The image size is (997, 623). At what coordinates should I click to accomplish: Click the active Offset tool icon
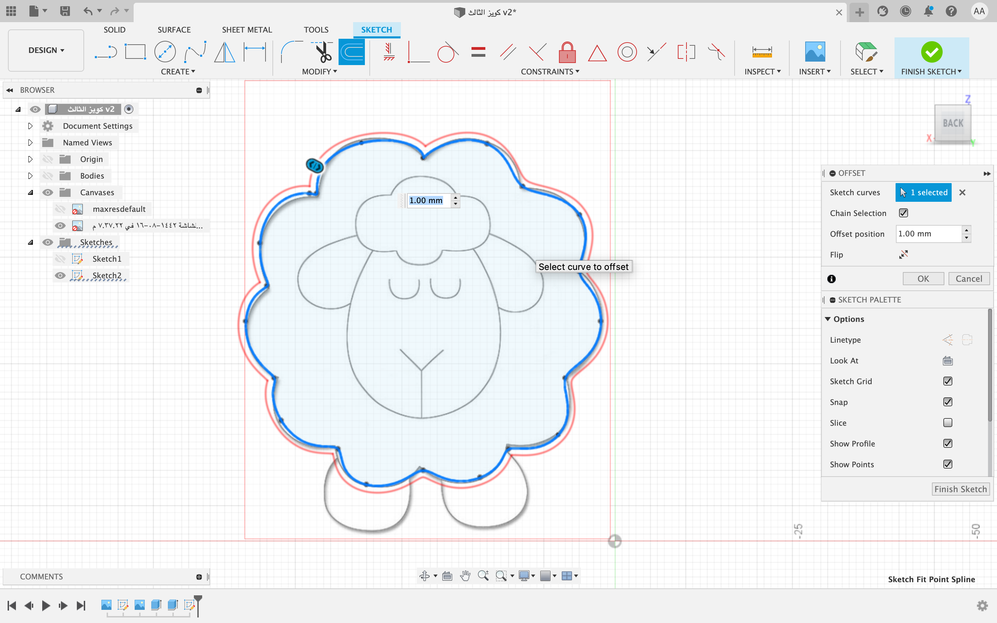(351, 52)
